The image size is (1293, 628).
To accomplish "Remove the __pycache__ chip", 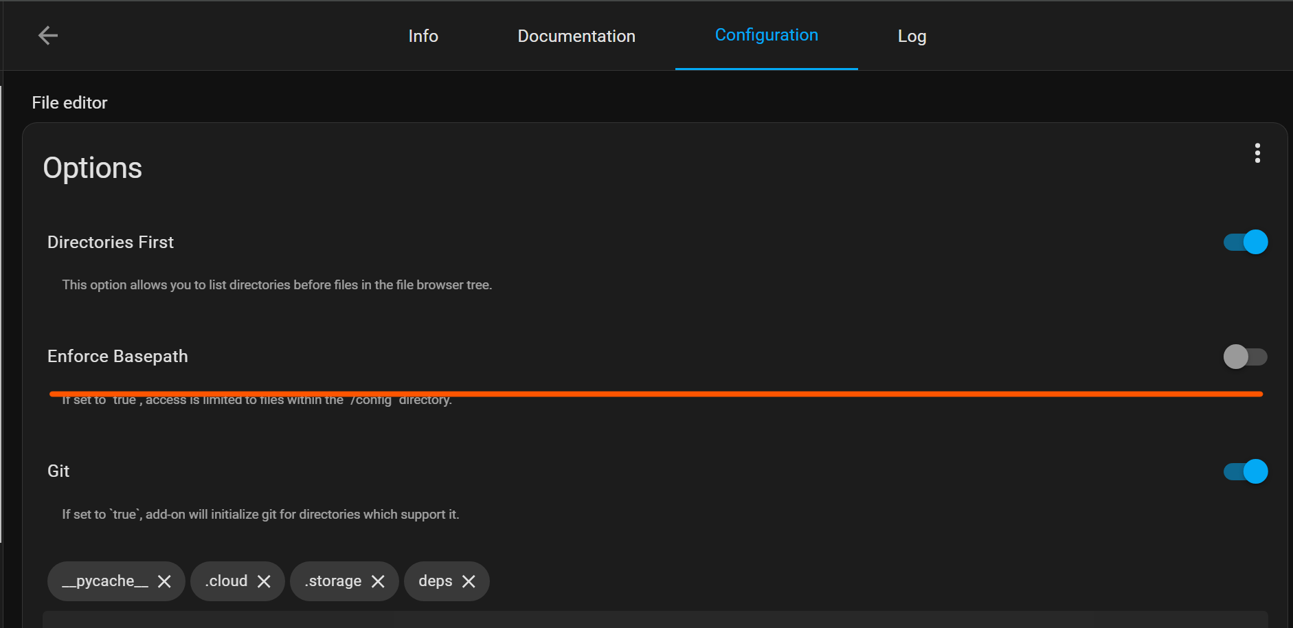I will pos(164,581).
